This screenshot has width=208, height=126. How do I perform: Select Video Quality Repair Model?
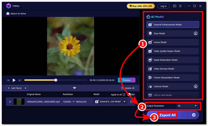point(173,51)
